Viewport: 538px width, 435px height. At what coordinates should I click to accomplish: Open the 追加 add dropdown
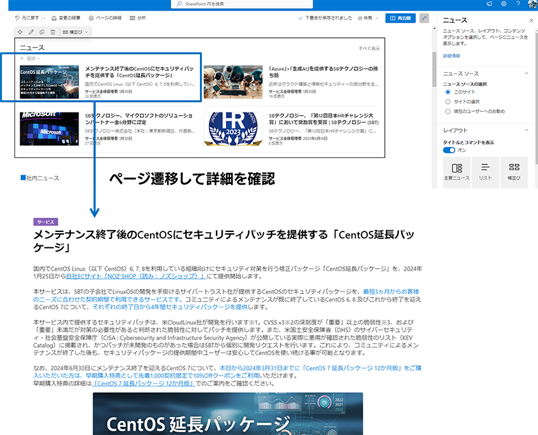tap(30, 58)
